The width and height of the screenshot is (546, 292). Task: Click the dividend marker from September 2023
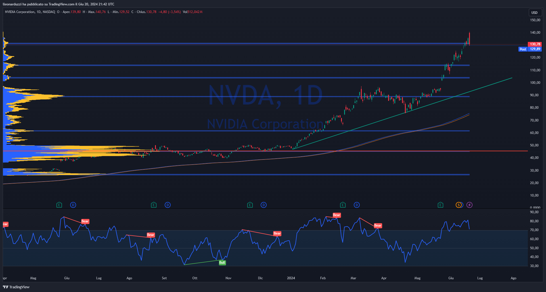click(x=168, y=205)
